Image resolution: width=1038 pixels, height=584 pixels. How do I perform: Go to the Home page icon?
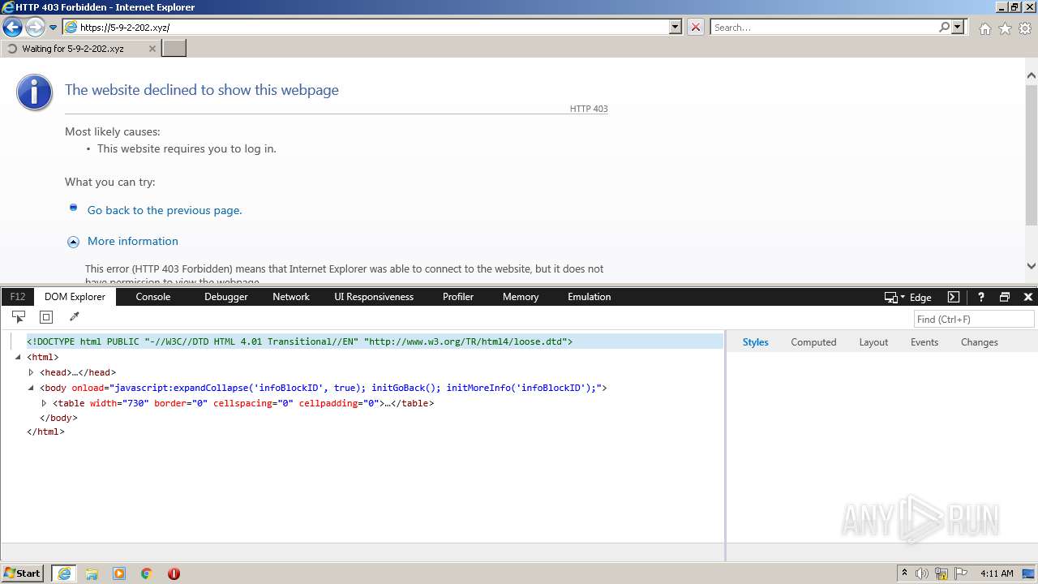point(984,28)
